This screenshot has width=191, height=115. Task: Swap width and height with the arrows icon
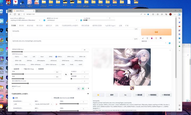click(x=66, y=75)
